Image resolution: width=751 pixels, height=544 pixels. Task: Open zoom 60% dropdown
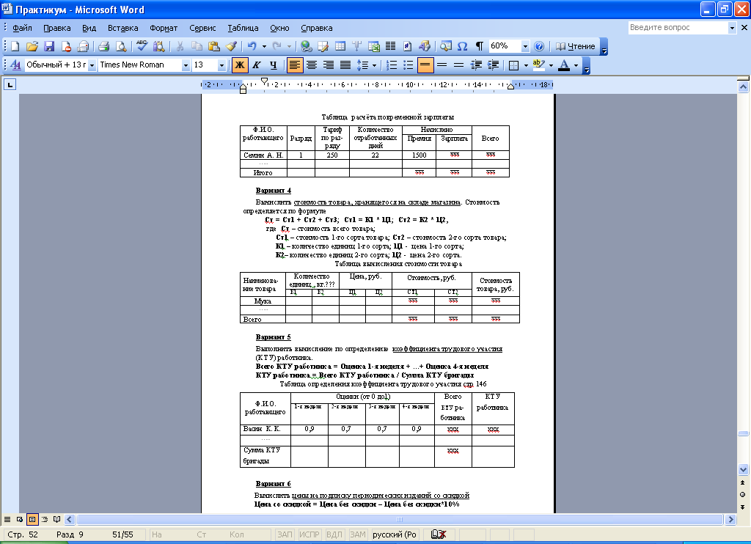coord(525,46)
